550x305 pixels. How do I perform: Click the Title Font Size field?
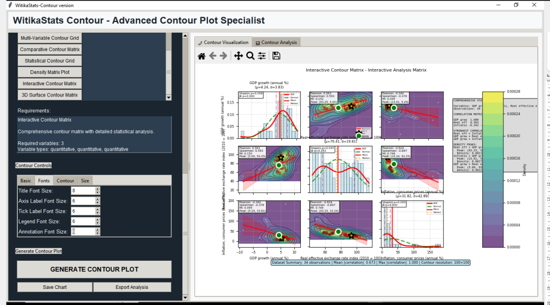pos(83,191)
